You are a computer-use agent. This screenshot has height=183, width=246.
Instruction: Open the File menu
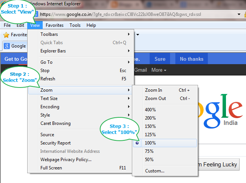pos(7,25)
